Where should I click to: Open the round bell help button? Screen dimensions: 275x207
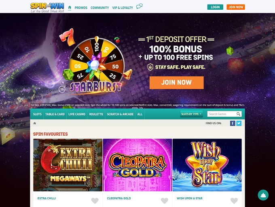(x=263, y=195)
